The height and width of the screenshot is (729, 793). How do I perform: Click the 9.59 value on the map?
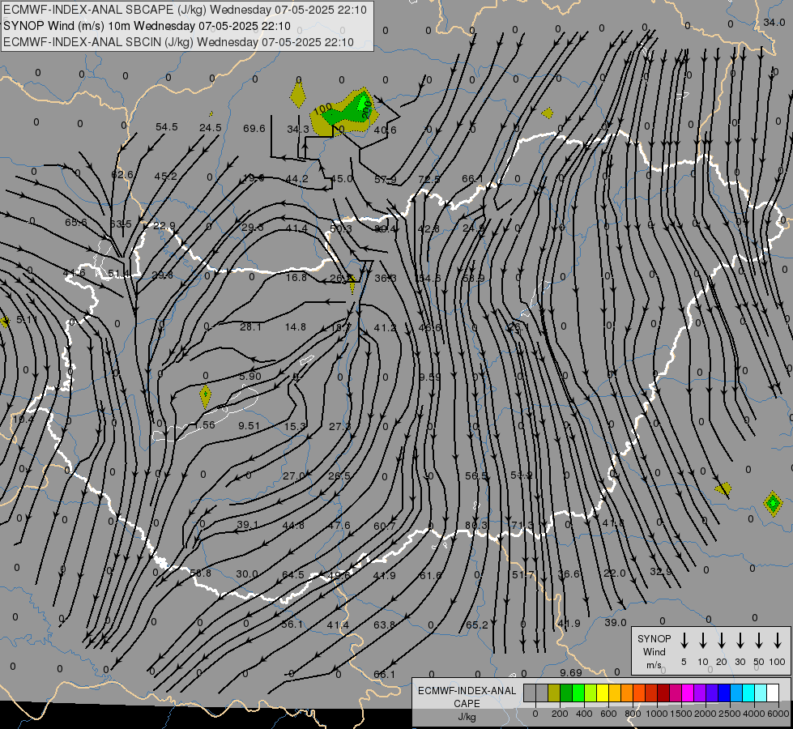tap(430, 377)
